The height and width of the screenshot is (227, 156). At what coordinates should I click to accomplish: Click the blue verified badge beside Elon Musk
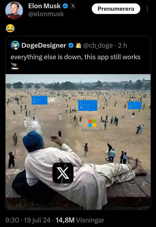65,6
